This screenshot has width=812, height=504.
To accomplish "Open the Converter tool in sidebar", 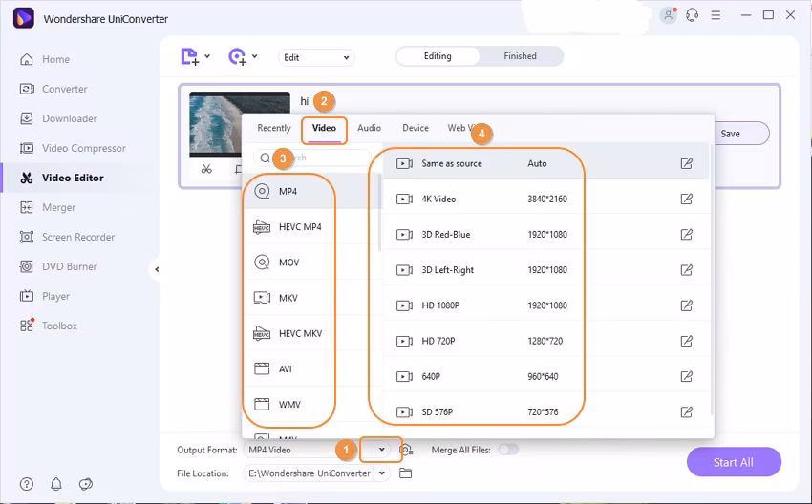I will 53,89.
